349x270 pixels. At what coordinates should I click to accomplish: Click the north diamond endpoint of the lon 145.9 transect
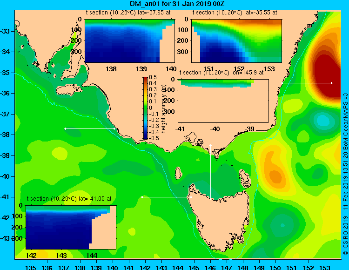210,145
